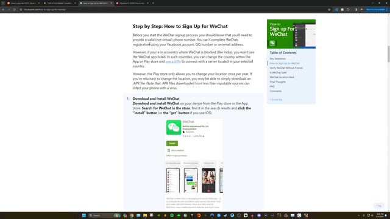Viewport: 390px width, 219px height.
Task: Click the 'Download and Install WeChat' step title
Action: [156, 99]
